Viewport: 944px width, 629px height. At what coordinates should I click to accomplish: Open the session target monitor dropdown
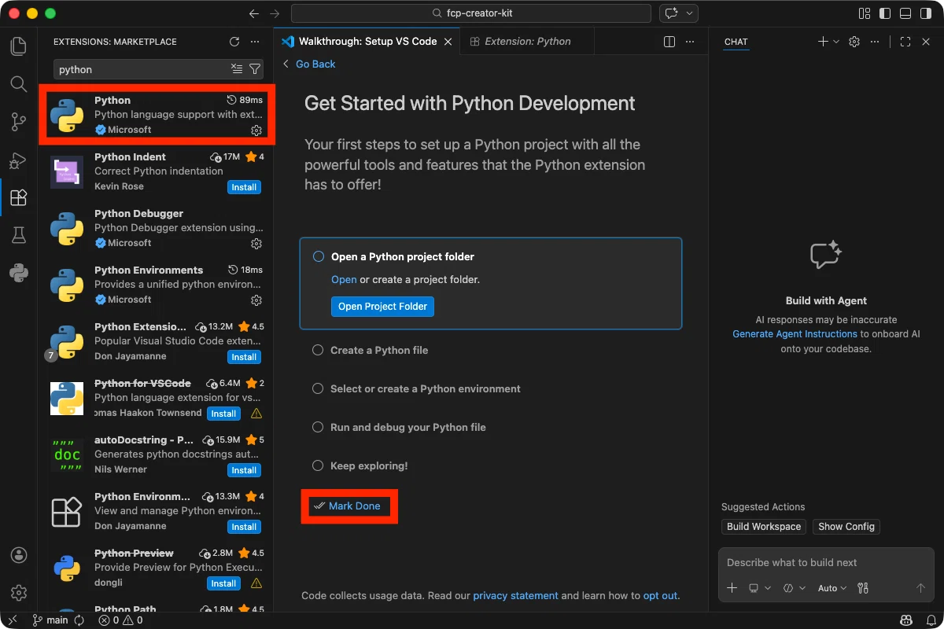click(x=759, y=588)
